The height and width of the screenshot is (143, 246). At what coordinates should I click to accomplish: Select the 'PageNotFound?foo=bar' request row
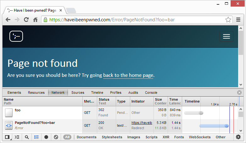[x=121, y=125]
